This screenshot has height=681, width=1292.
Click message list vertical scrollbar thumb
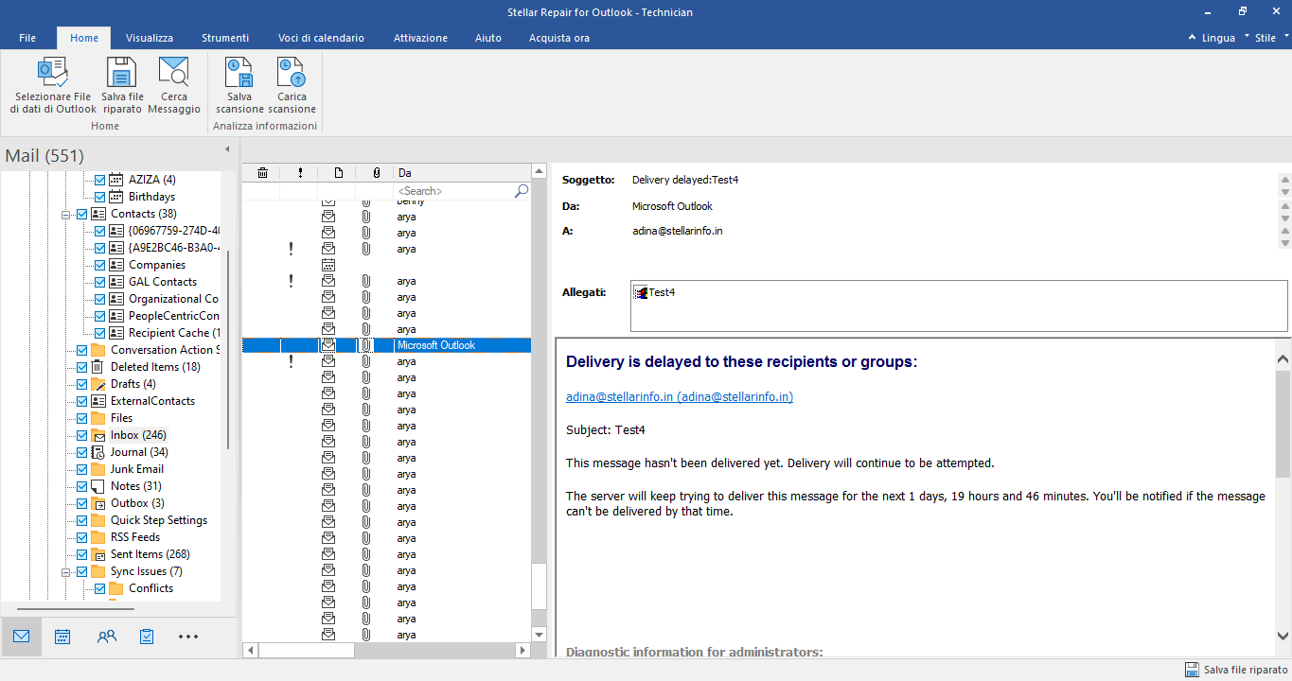(540, 585)
